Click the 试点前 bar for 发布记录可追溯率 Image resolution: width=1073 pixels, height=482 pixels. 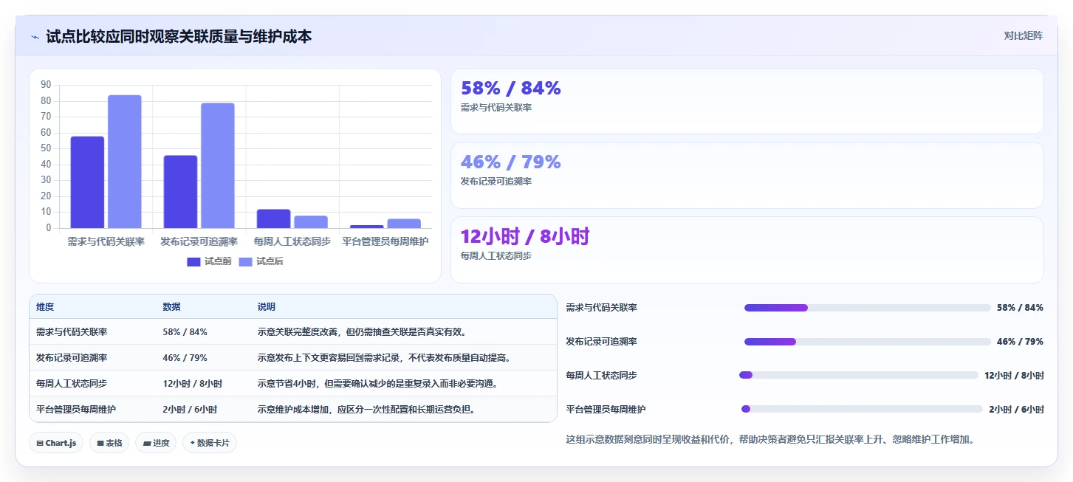click(x=180, y=192)
